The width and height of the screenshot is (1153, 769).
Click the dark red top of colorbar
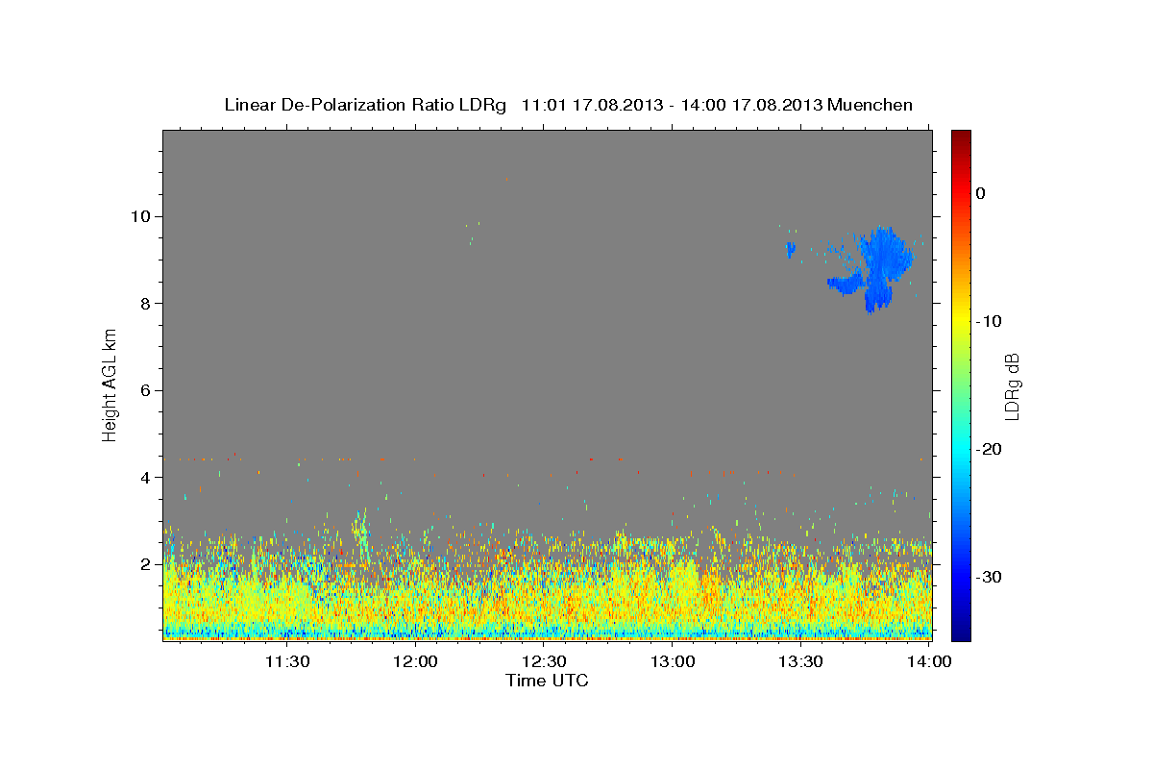tap(961, 139)
